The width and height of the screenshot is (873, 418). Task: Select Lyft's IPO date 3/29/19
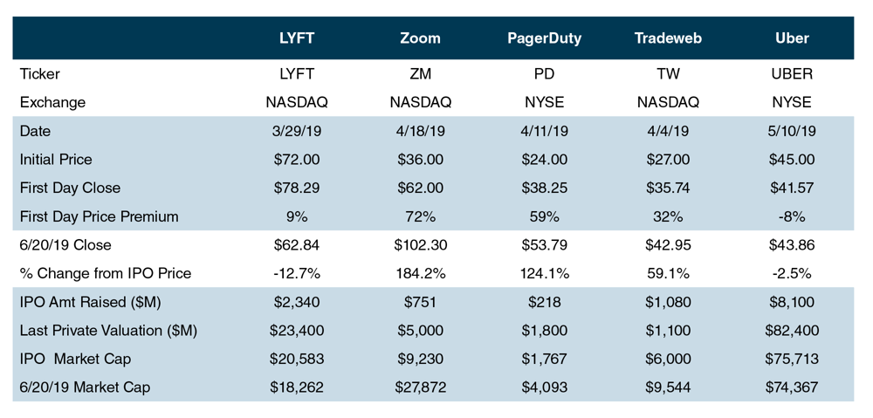tap(297, 131)
